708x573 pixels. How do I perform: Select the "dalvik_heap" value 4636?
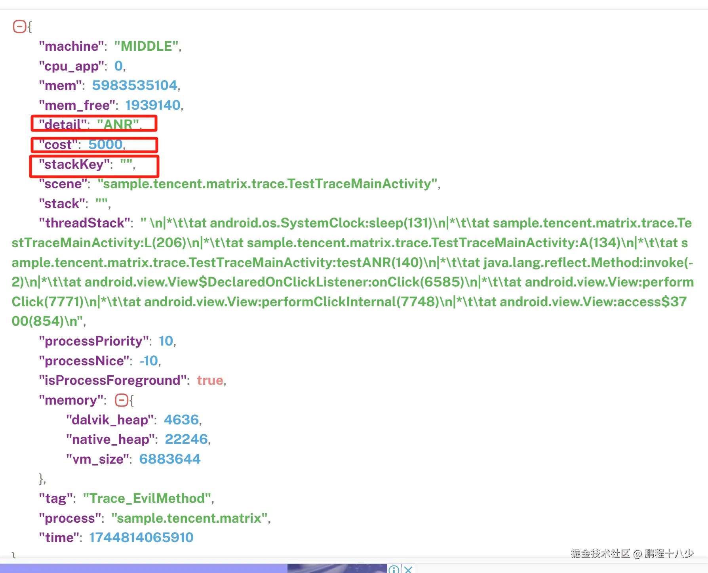pyautogui.click(x=181, y=420)
